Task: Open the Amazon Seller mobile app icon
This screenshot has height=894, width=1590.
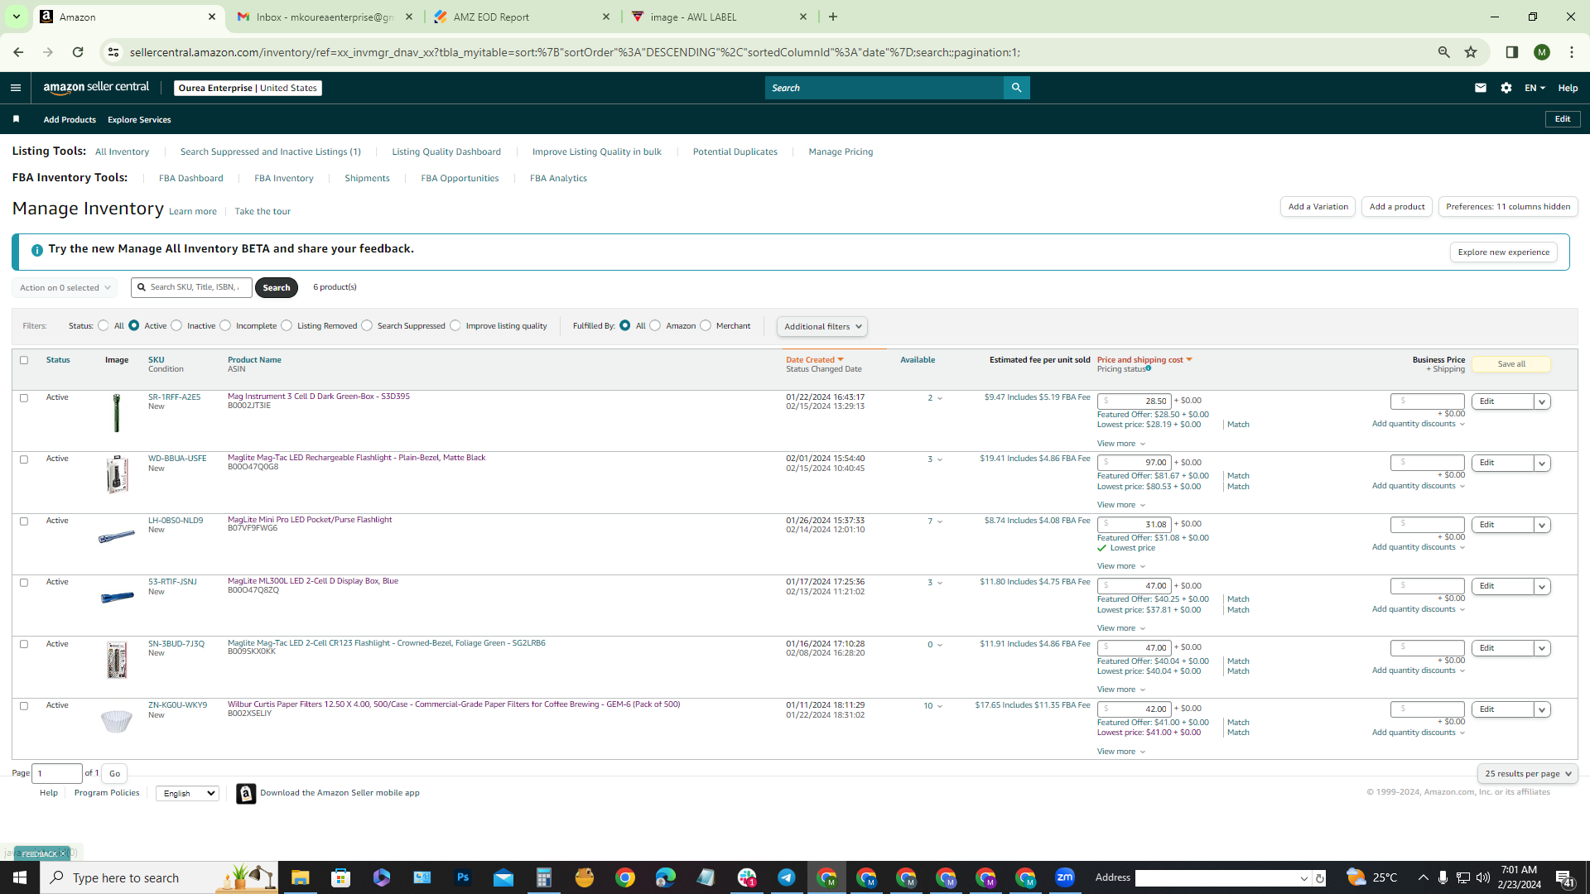Action: 246,794
